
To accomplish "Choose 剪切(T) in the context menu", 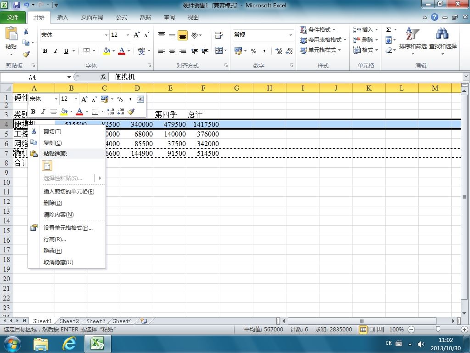I will click(67, 131).
